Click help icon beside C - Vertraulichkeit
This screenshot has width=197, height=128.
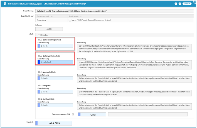click(x=39, y=72)
